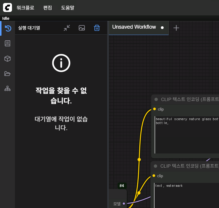219x208 pixels.
Task: Click the image icon in queue header
Action: (x=82, y=28)
